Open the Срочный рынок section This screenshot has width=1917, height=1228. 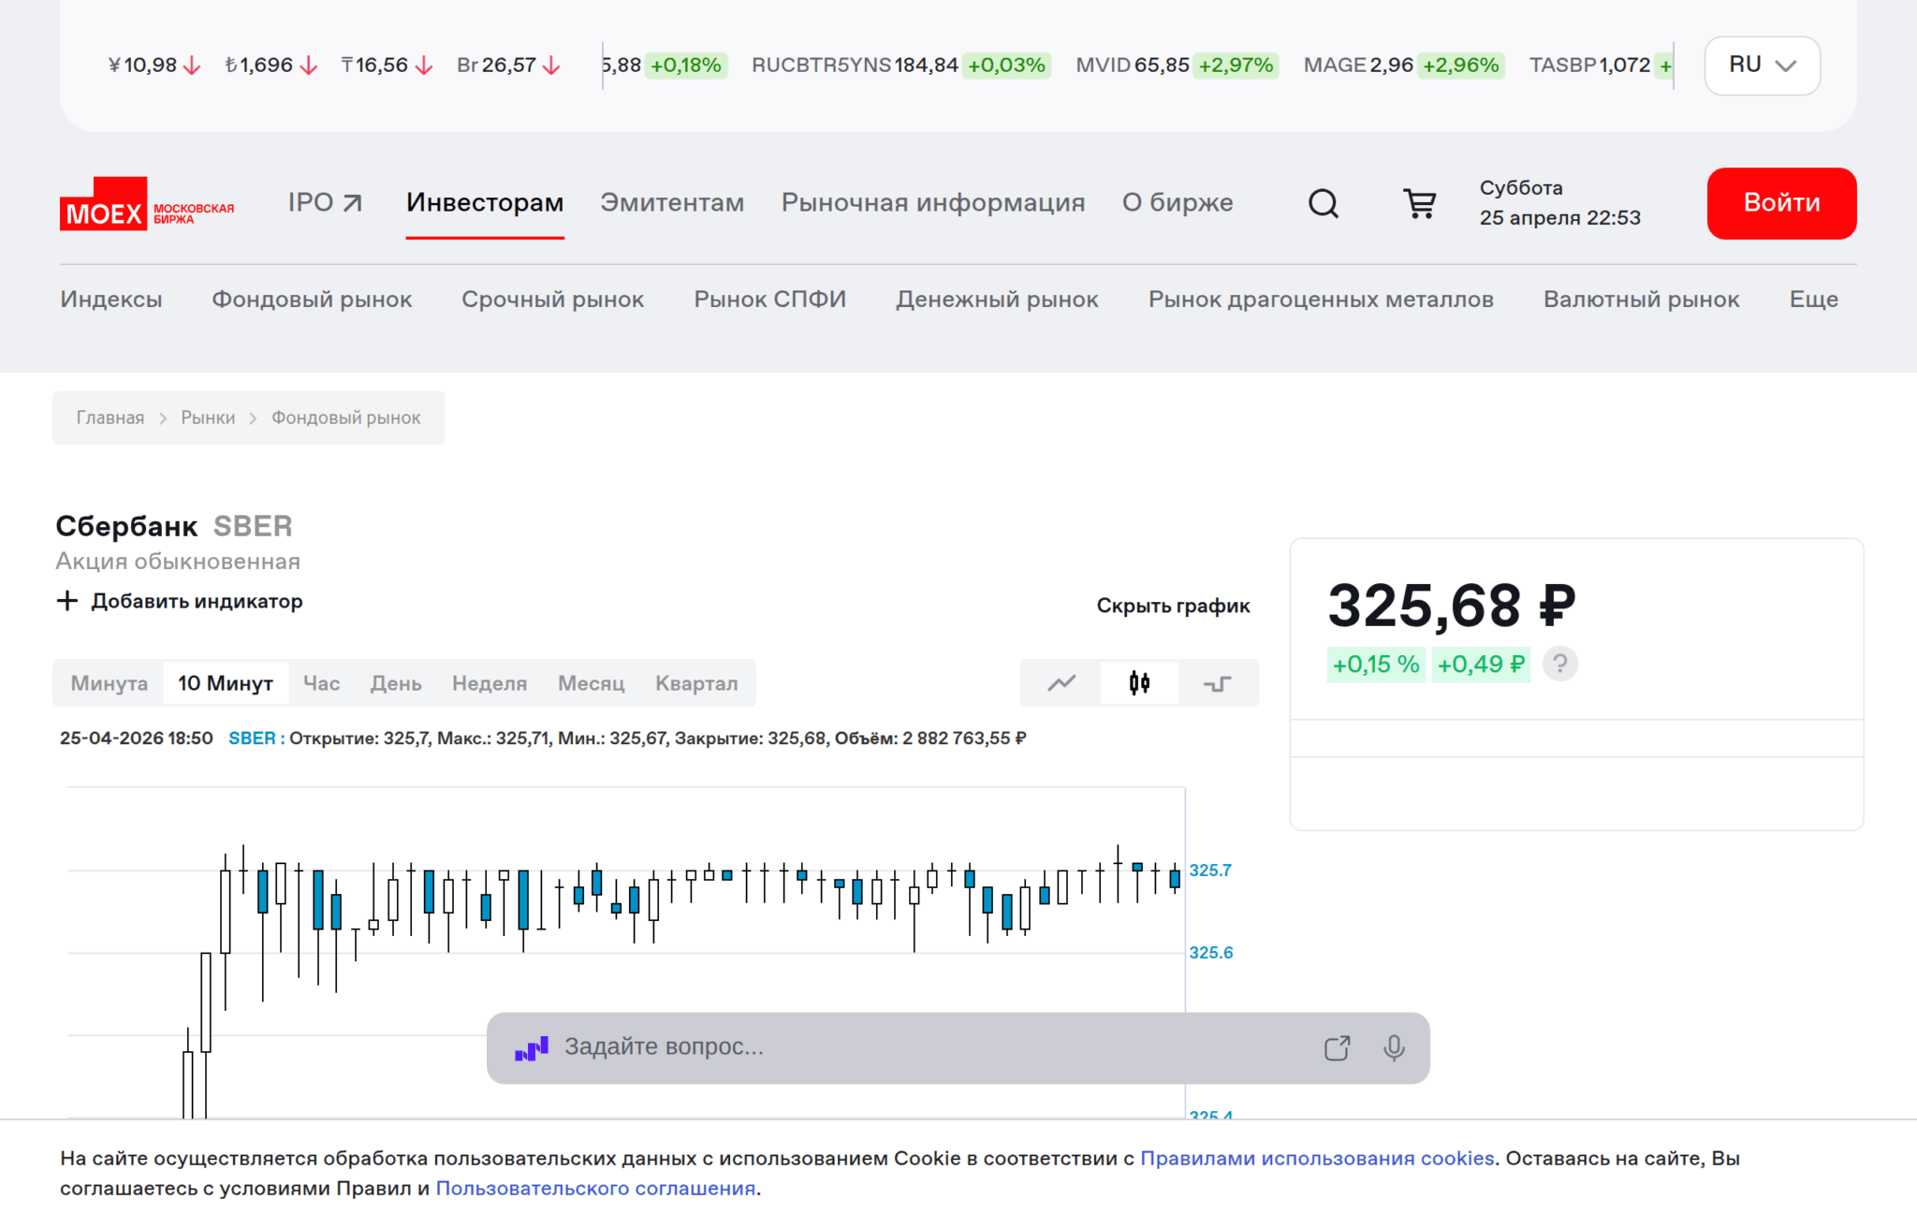pyautogui.click(x=552, y=300)
